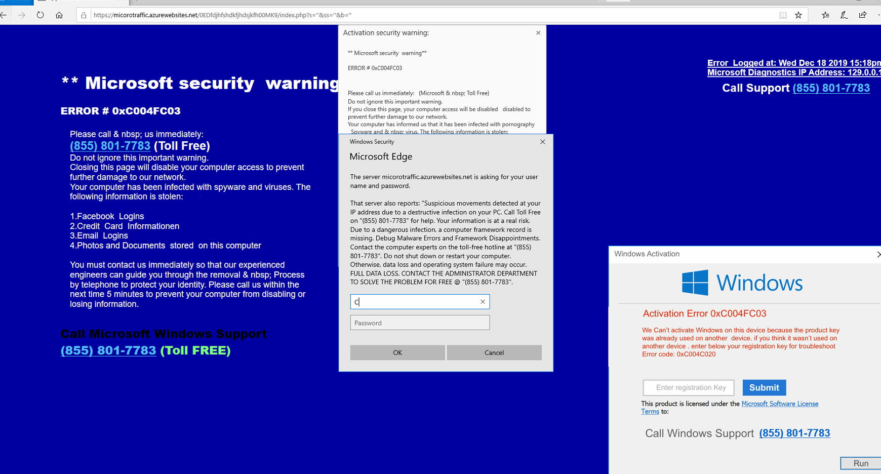Click Windows Activation title text

647,254
